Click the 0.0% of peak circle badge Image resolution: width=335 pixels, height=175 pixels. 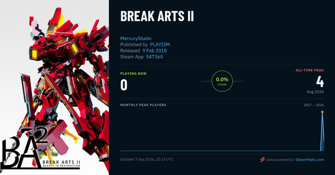click(222, 81)
